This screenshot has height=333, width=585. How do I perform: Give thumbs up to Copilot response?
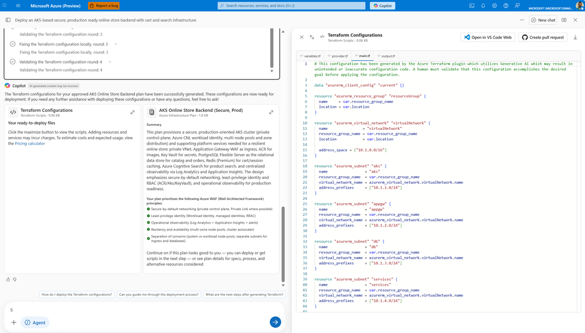tap(8, 279)
